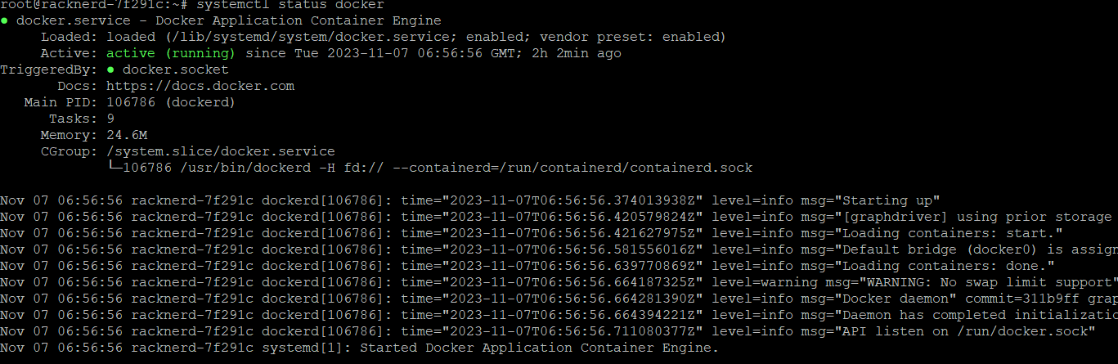
Task: Click the Tasks count 9
Action: [x=110, y=119]
